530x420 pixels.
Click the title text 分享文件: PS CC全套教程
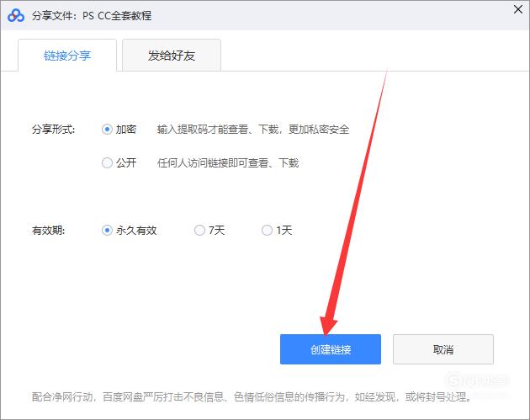point(92,15)
